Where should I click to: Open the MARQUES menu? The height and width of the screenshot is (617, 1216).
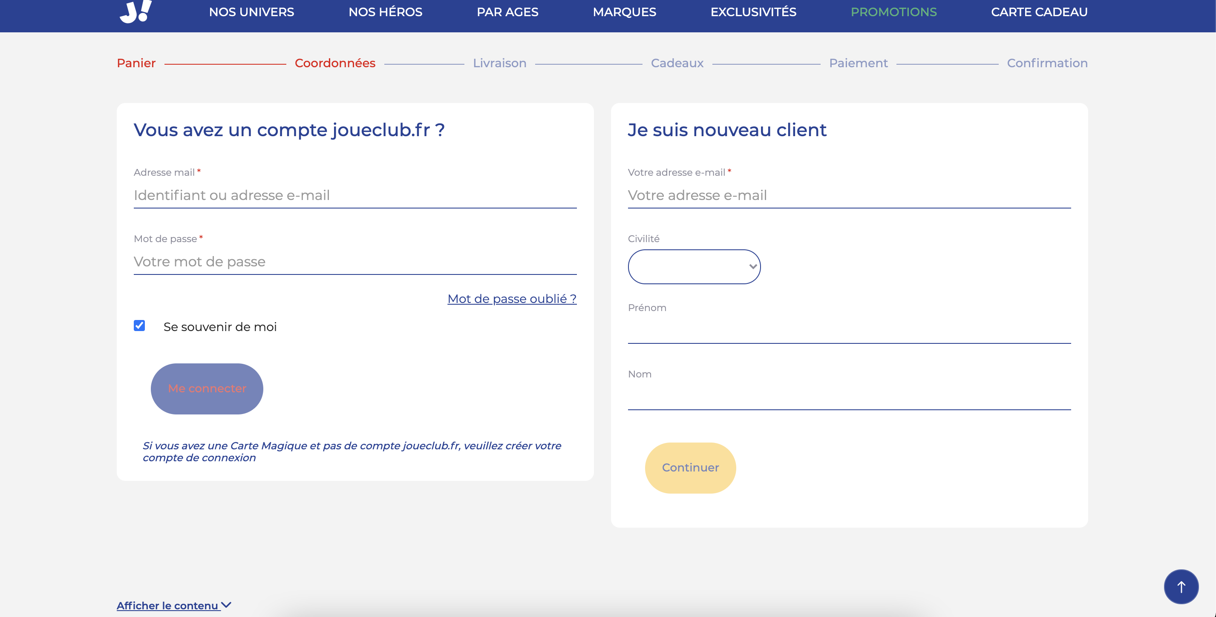click(624, 12)
